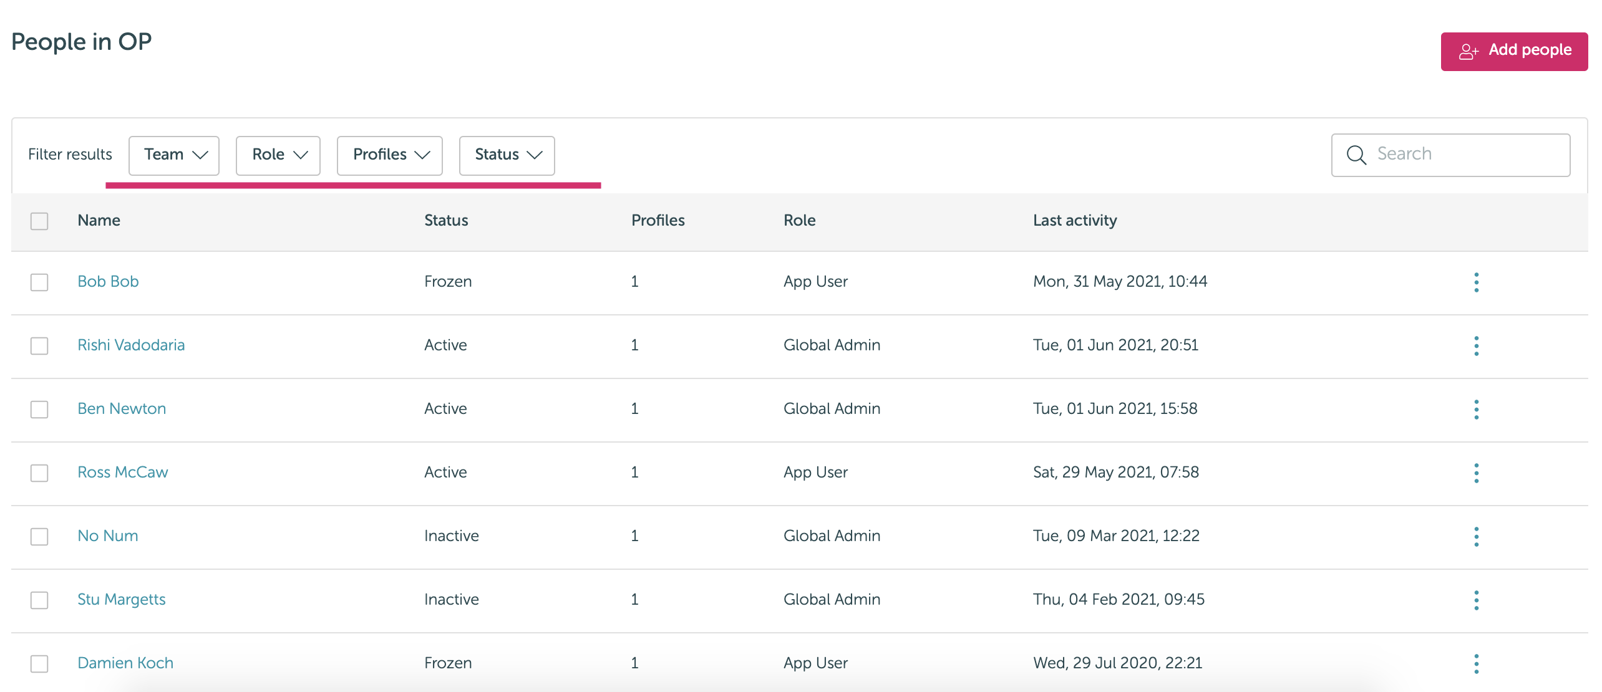This screenshot has width=1602, height=692.
Task: Open the actions menu for No Num
Action: (x=1476, y=537)
